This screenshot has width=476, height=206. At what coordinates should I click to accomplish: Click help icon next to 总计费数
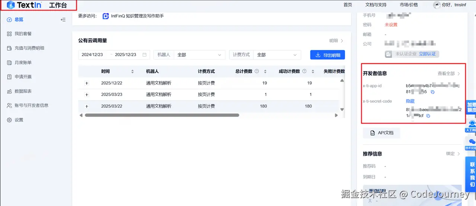[257, 71]
